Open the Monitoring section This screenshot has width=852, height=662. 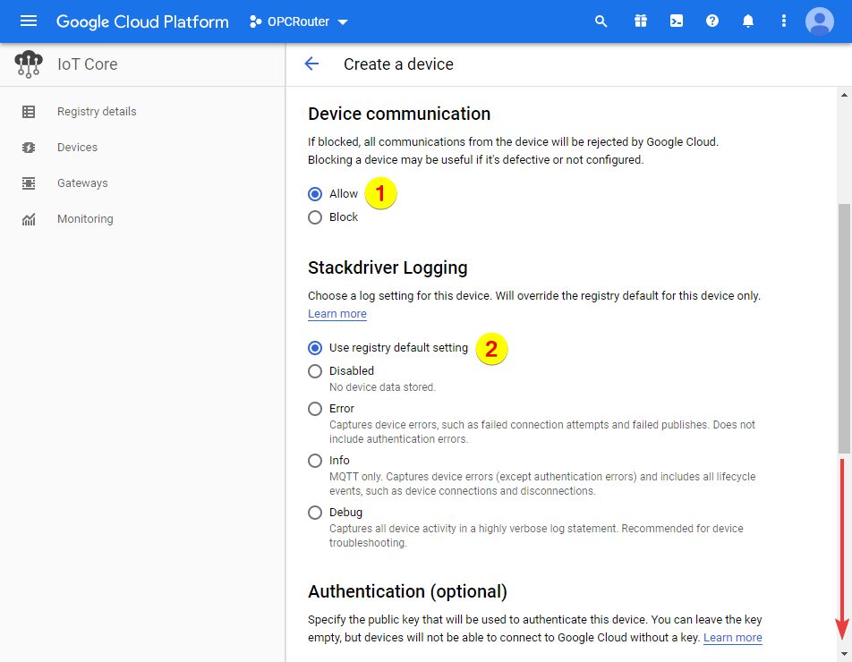pyautogui.click(x=85, y=218)
